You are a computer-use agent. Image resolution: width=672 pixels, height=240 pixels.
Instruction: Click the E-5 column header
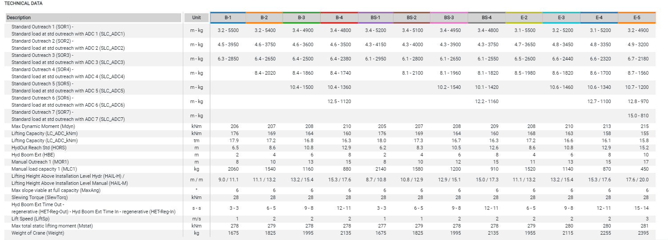[636, 18]
